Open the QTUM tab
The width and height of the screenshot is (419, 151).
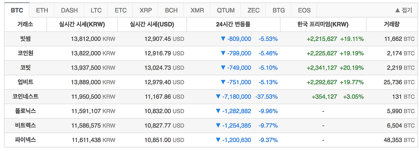tap(226, 10)
